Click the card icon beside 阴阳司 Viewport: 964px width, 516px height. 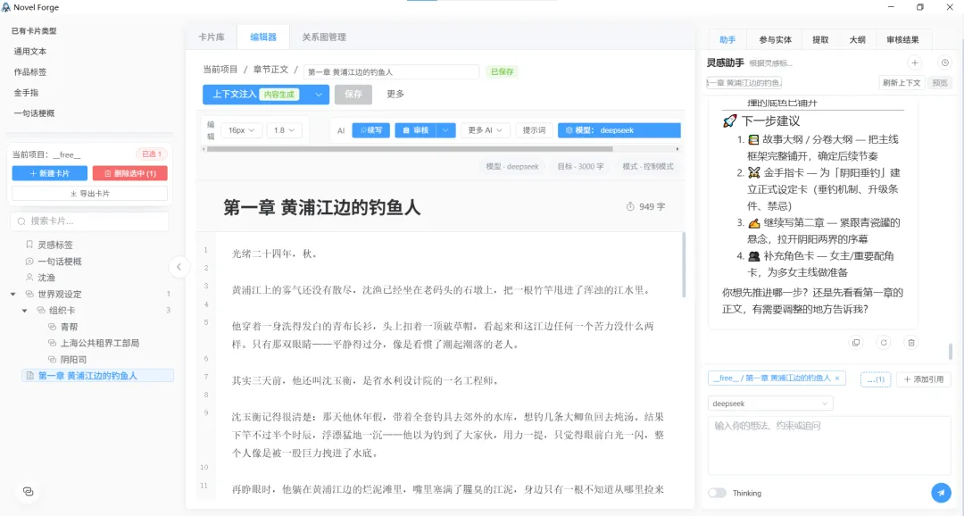pos(52,359)
